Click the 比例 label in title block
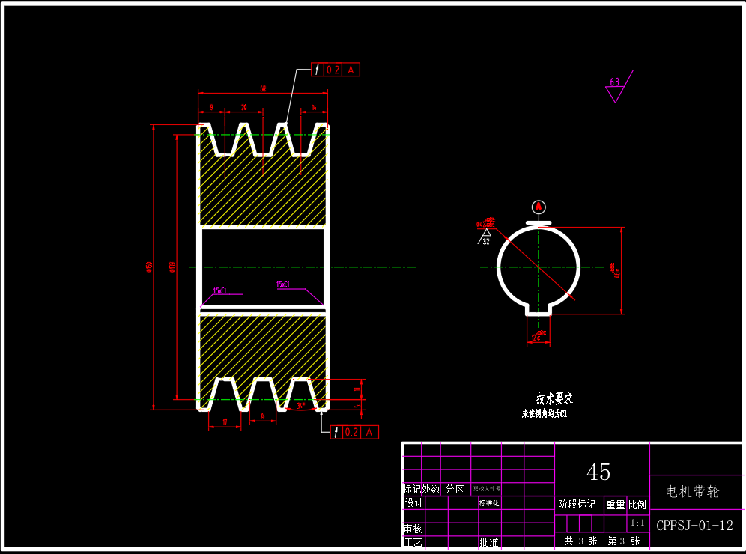Image resolution: width=746 pixels, height=554 pixels. point(637,505)
